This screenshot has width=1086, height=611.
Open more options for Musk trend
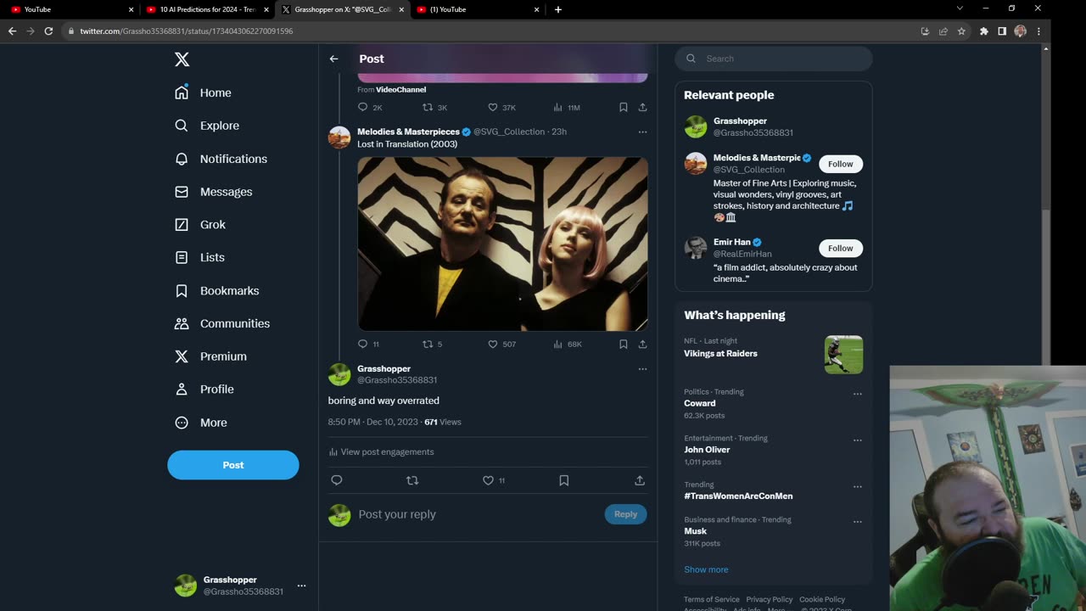pyautogui.click(x=857, y=522)
